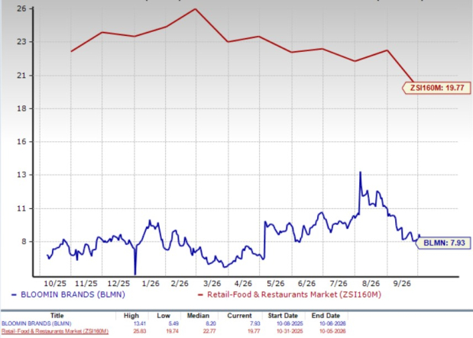Click the Title column header
This screenshot has height=338, width=473.
pyautogui.click(x=57, y=316)
